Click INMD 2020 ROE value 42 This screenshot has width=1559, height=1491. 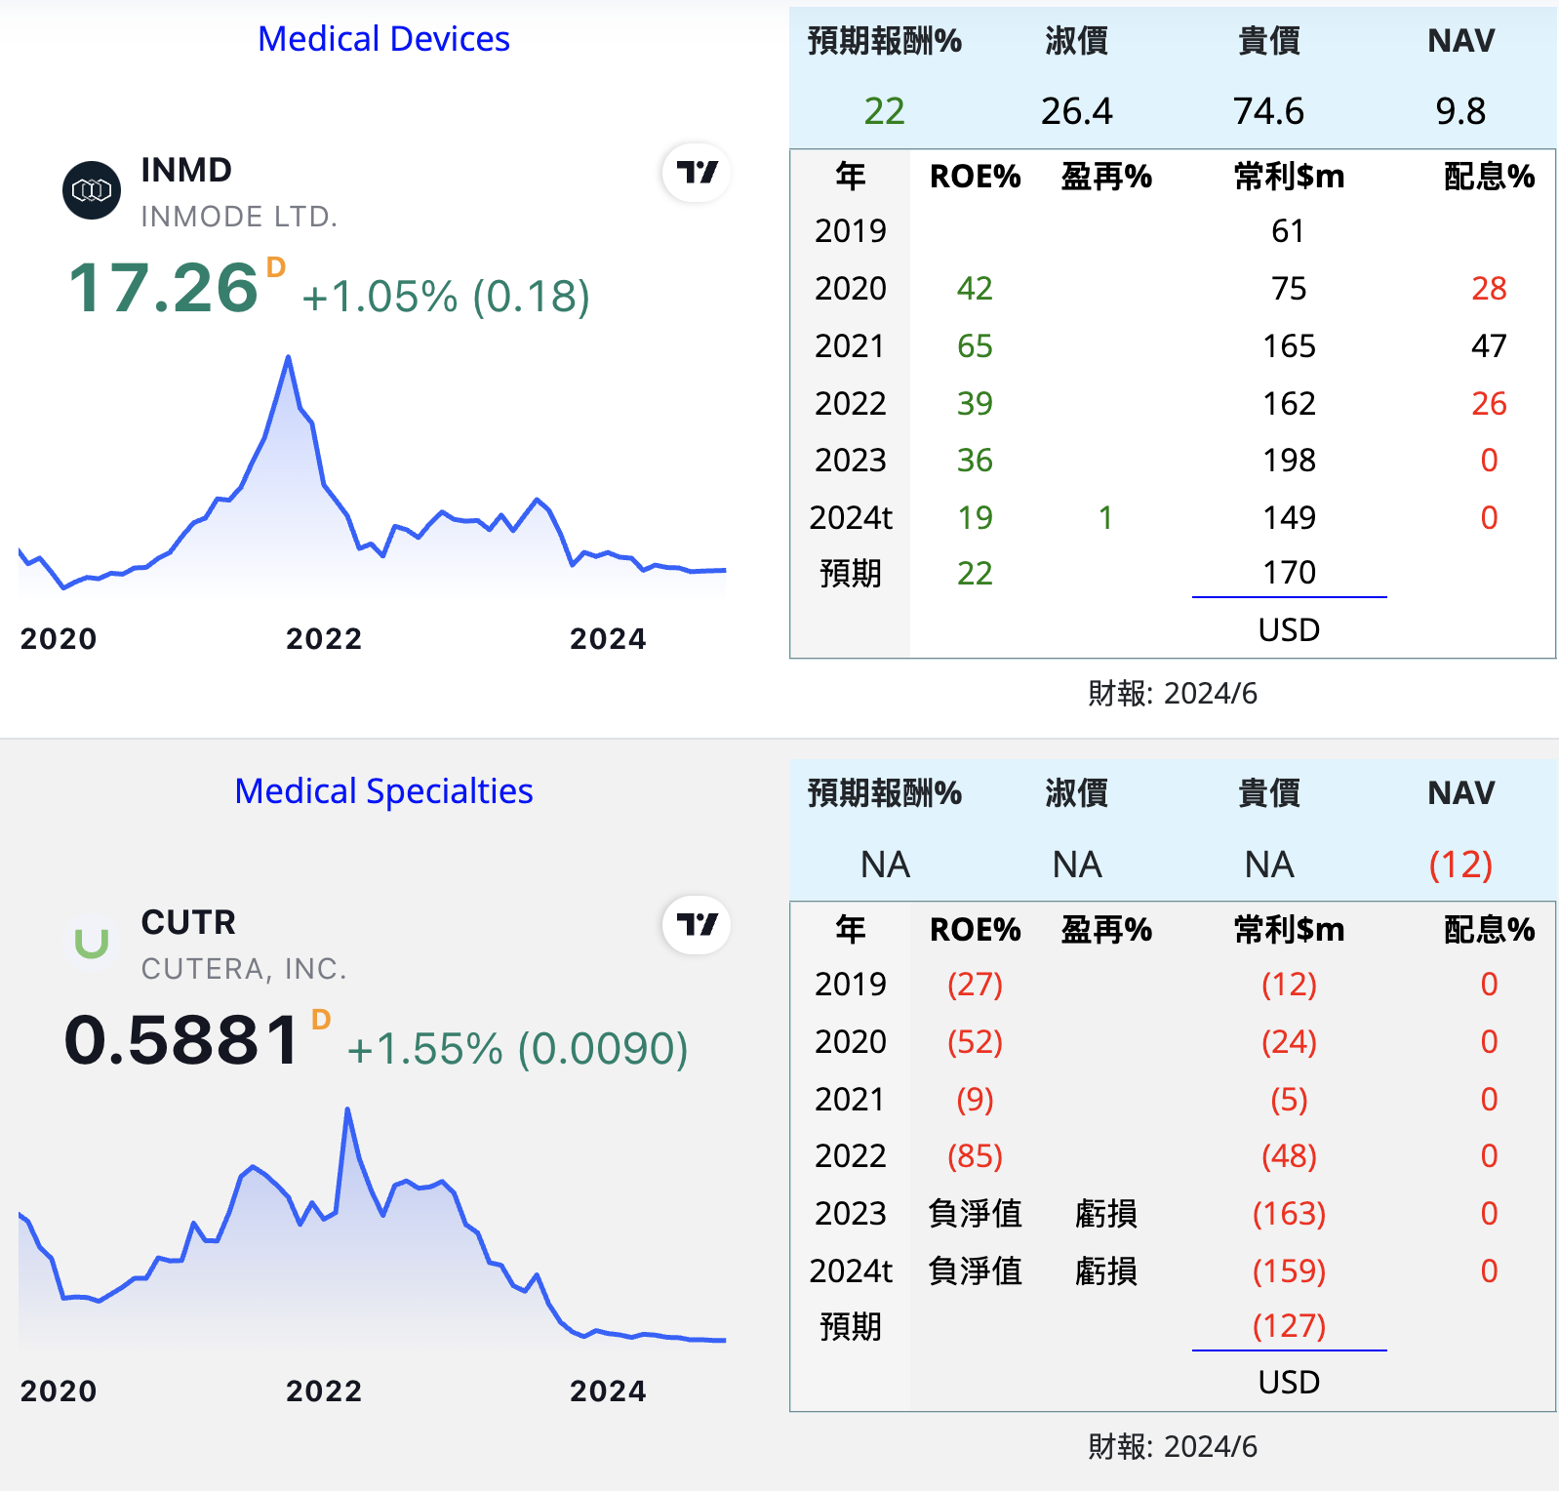(x=975, y=289)
